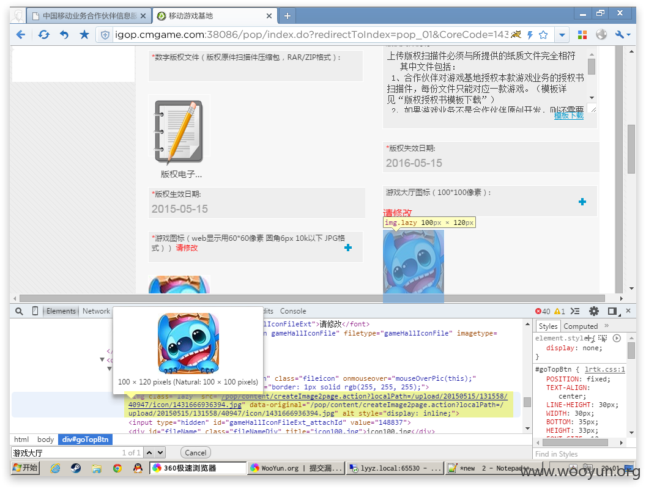This screenshot has width=646, height=489.
Task: Click the yellow warning count indicator
Action: (560, 311)
